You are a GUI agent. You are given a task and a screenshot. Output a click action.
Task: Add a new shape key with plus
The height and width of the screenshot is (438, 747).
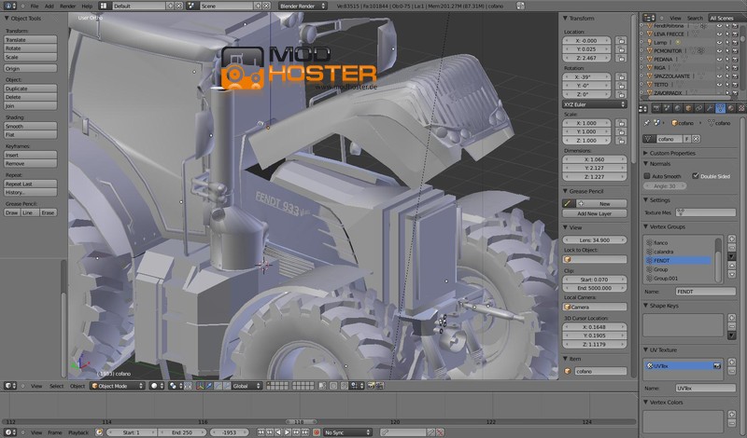click(x=732, y=318)
